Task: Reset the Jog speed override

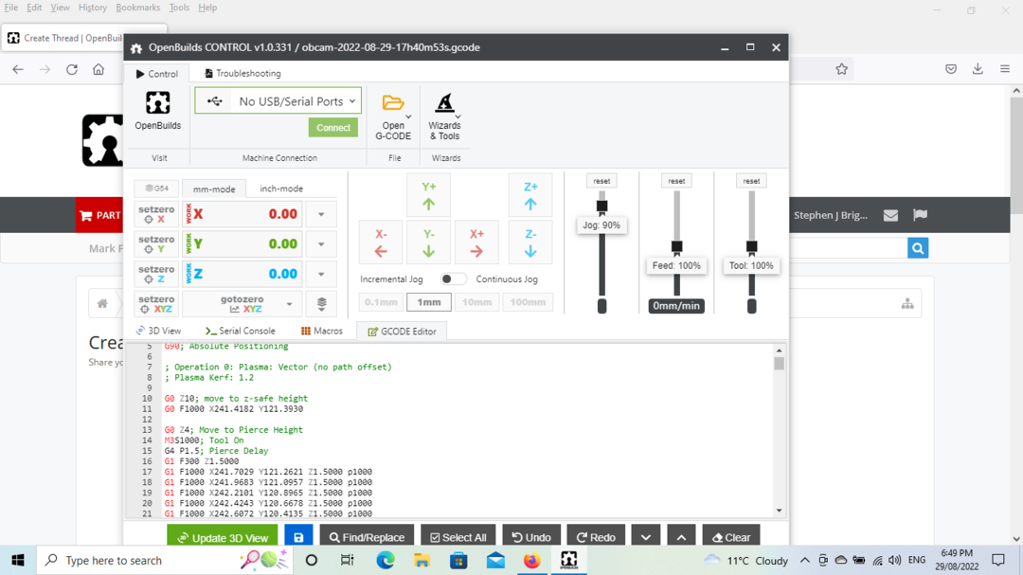Action: 601,181
